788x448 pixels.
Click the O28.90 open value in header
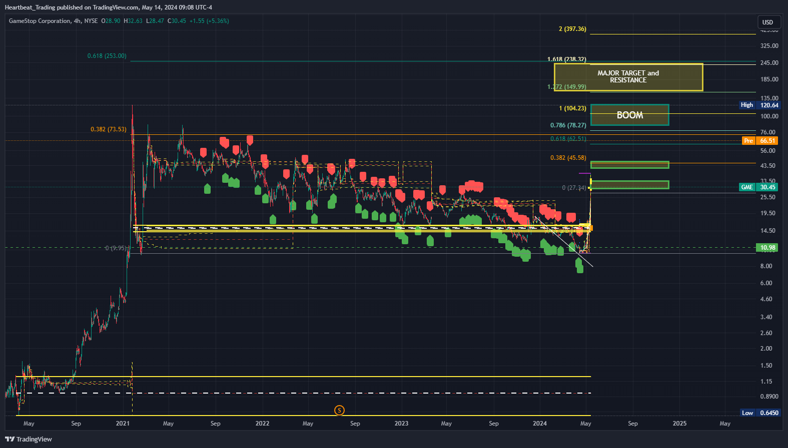(x=111, y=21)
